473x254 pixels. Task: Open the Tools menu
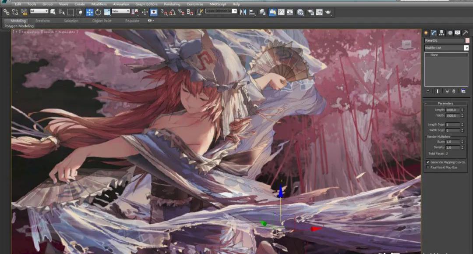click(x=32, y=4)
